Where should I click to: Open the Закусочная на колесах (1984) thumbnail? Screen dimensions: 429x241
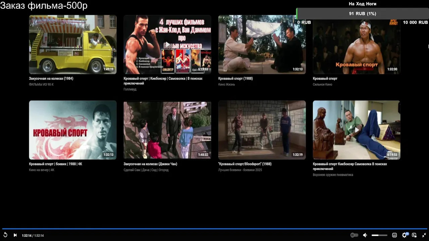(x=73, y=45)
